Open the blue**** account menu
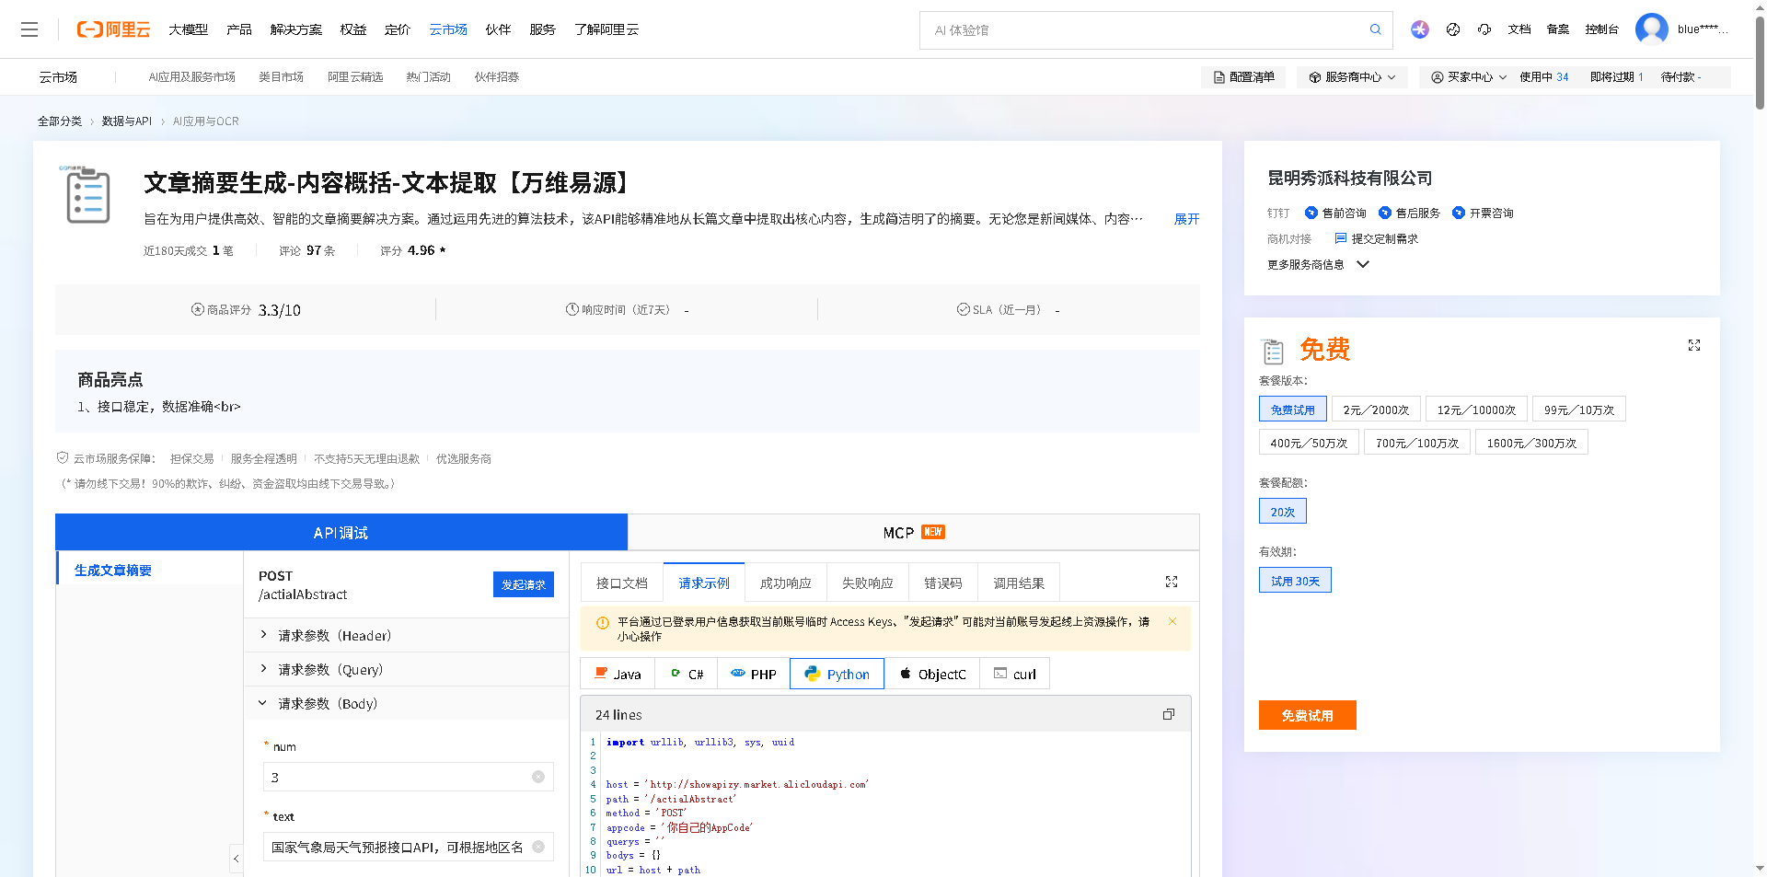Image resolution: width=1767 pixels, height=877 pixels. (1702, 29)
